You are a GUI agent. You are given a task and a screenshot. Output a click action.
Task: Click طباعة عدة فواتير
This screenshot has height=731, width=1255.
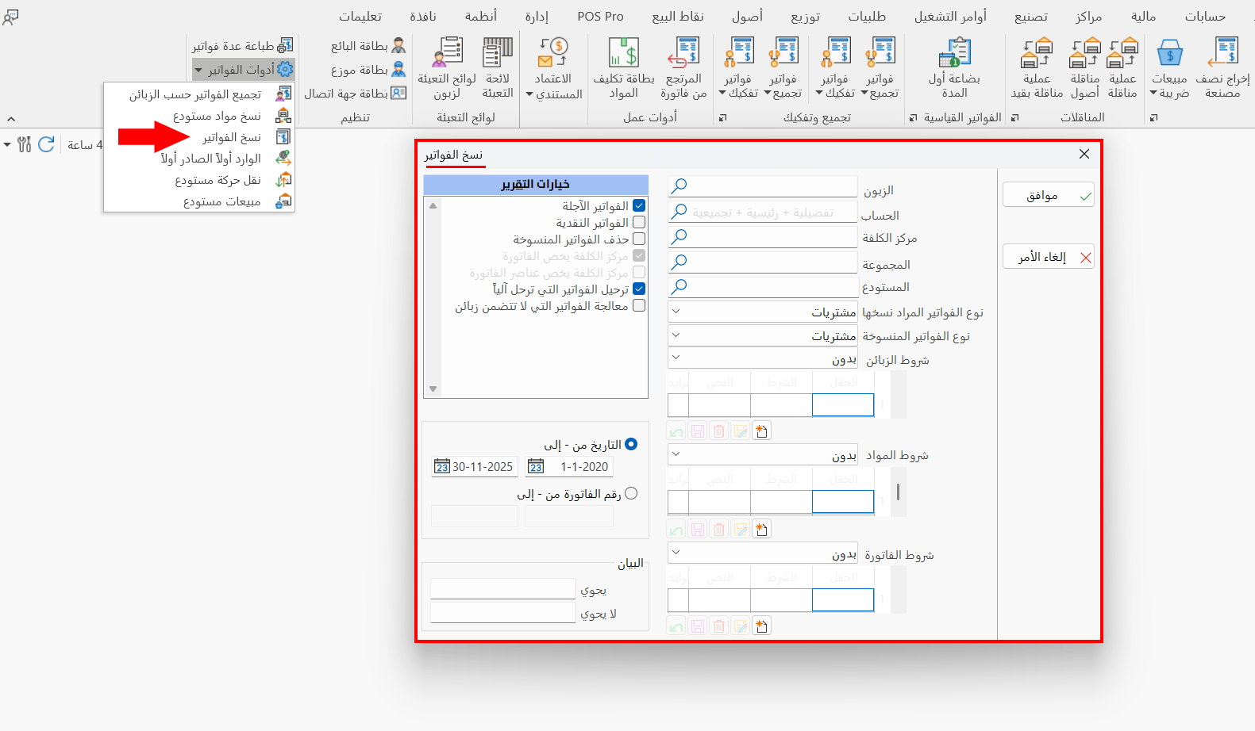pyautogui.click(x=243, y=46)
